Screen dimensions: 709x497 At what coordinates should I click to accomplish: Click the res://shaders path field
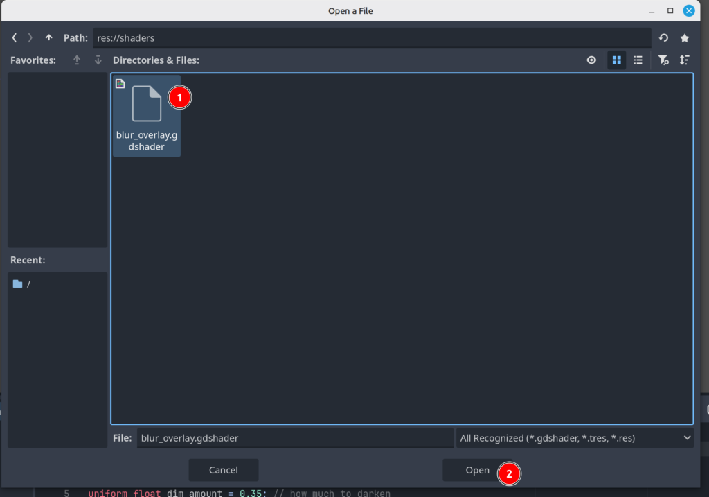point(371,38)
